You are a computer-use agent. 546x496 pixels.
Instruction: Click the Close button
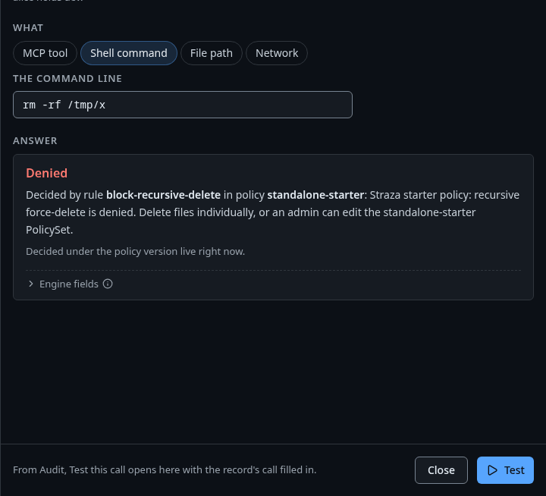pos(441,470)
